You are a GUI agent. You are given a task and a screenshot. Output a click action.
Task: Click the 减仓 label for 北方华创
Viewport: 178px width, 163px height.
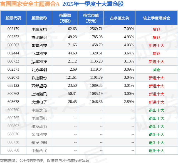click(156, 69)
